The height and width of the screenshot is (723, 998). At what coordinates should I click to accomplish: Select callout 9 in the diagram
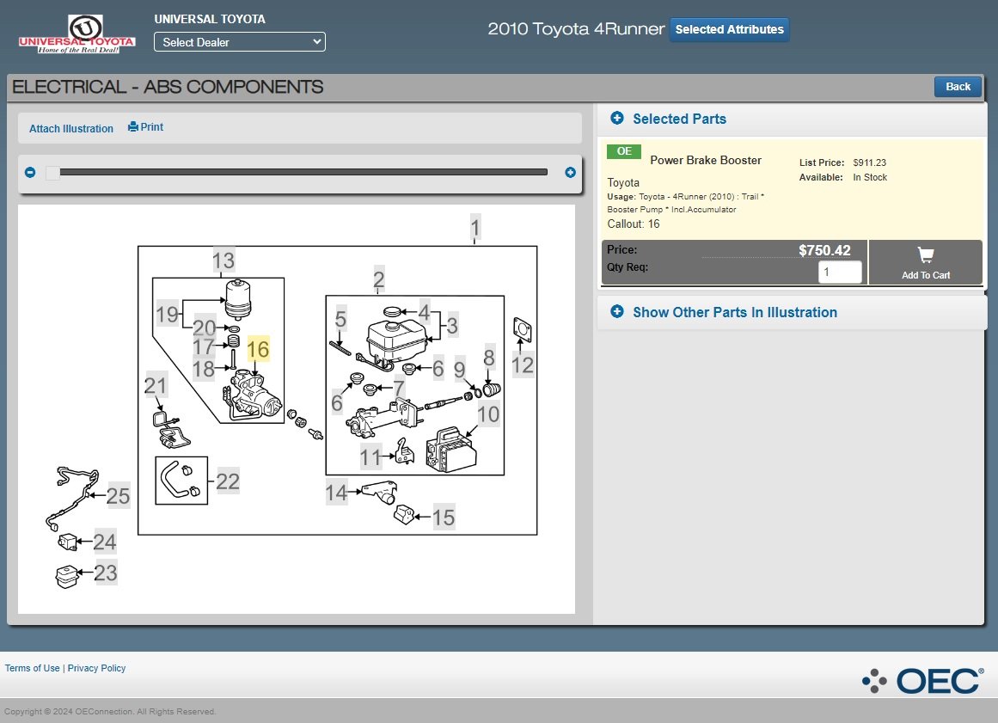460,369
